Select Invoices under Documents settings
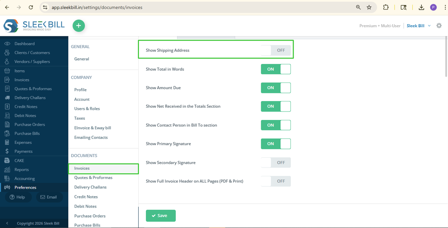Screen dimensions: 448x228 [104, 169]
